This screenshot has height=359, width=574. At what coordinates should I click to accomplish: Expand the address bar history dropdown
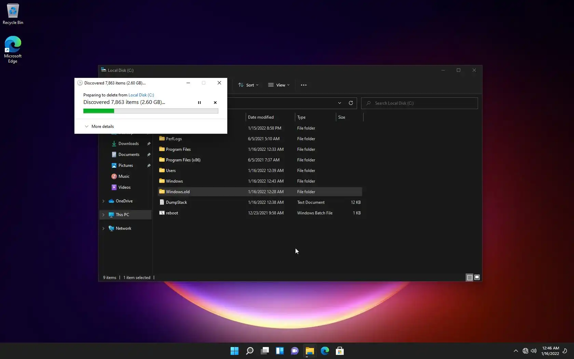[x=339, y=103]
